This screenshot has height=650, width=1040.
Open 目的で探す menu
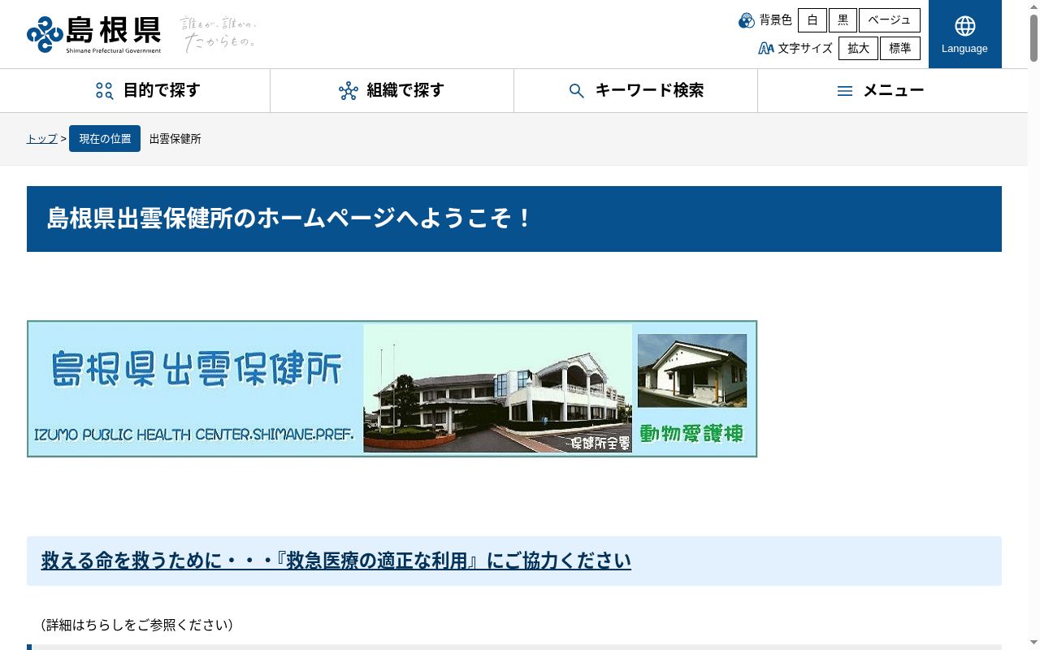point(148,91)
